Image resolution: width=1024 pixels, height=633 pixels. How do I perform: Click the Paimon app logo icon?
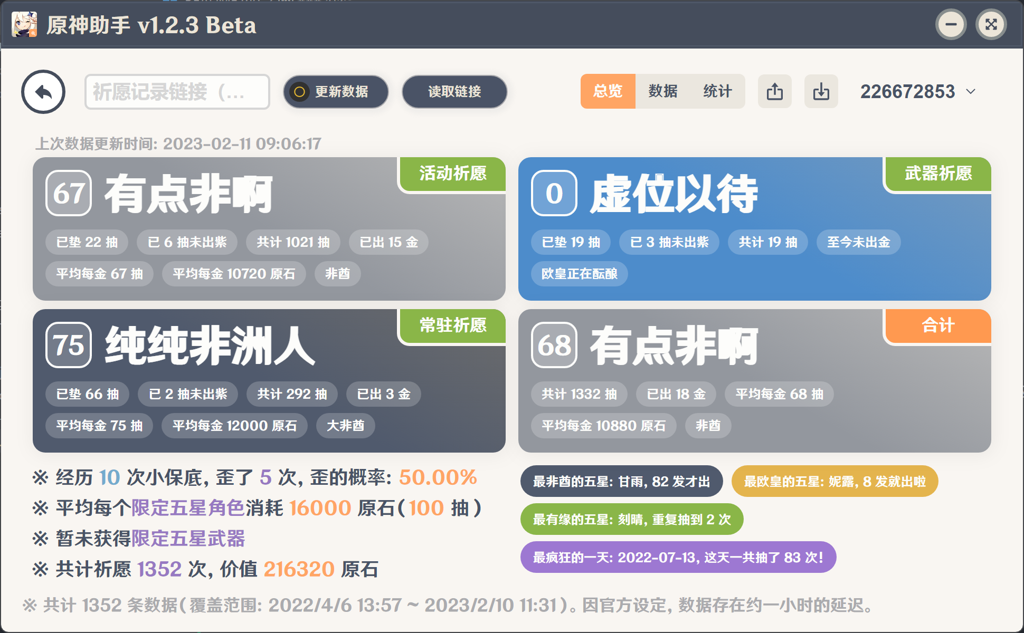pyautogui.click(x=24, y=24)
